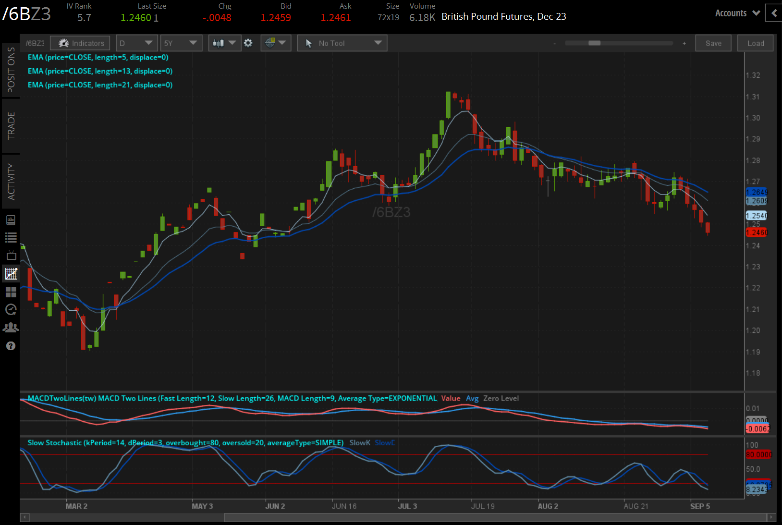782x525 pixels.
Task: Switch to the TRADE side tab
Action: point(11,125)
